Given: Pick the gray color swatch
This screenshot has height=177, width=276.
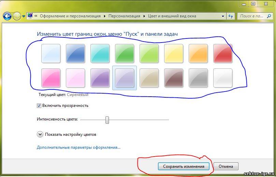Looking at the screenshot, I should (198, 78).
